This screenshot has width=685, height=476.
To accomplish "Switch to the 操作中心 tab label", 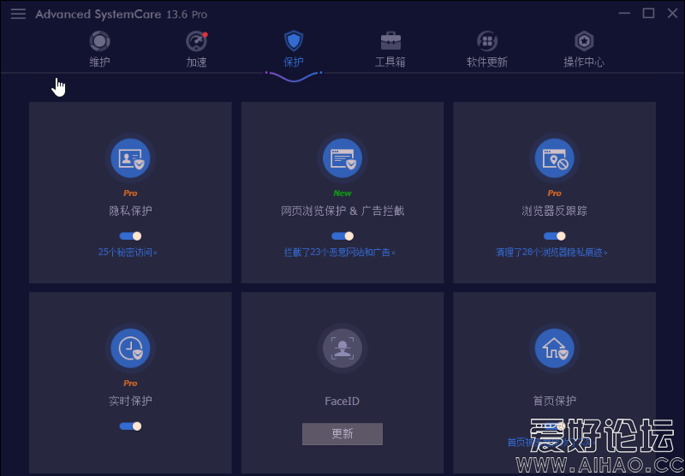I will point(584,62).
